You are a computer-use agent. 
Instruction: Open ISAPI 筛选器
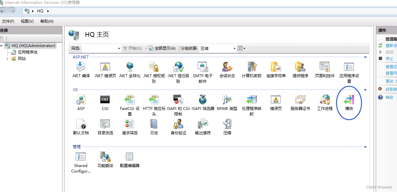pos(203,103)
